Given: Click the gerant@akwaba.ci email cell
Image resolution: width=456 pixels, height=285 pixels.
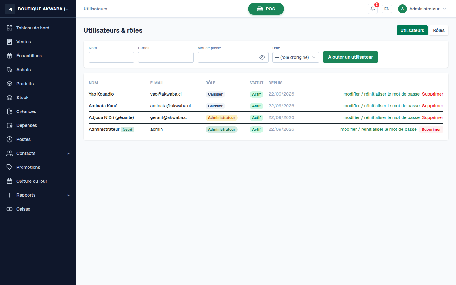Looking at the screenshot, I should click(169, 117).
